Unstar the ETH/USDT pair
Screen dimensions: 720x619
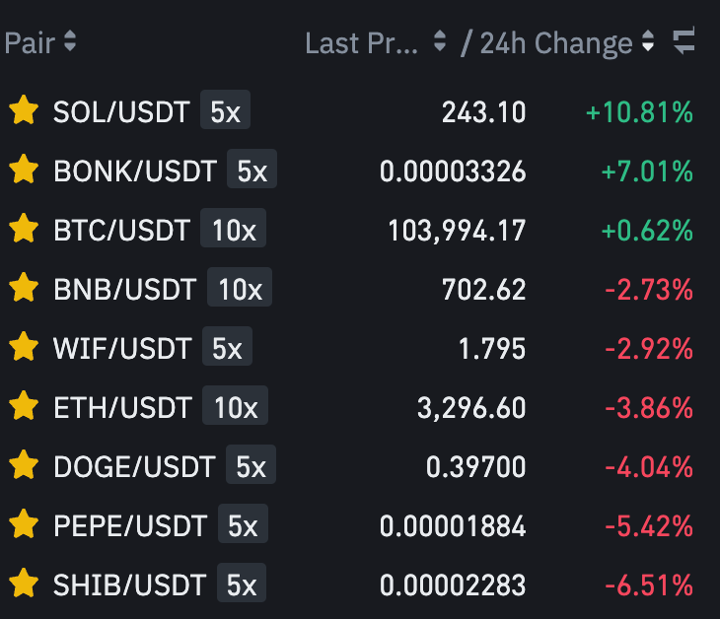click(24, 406)
